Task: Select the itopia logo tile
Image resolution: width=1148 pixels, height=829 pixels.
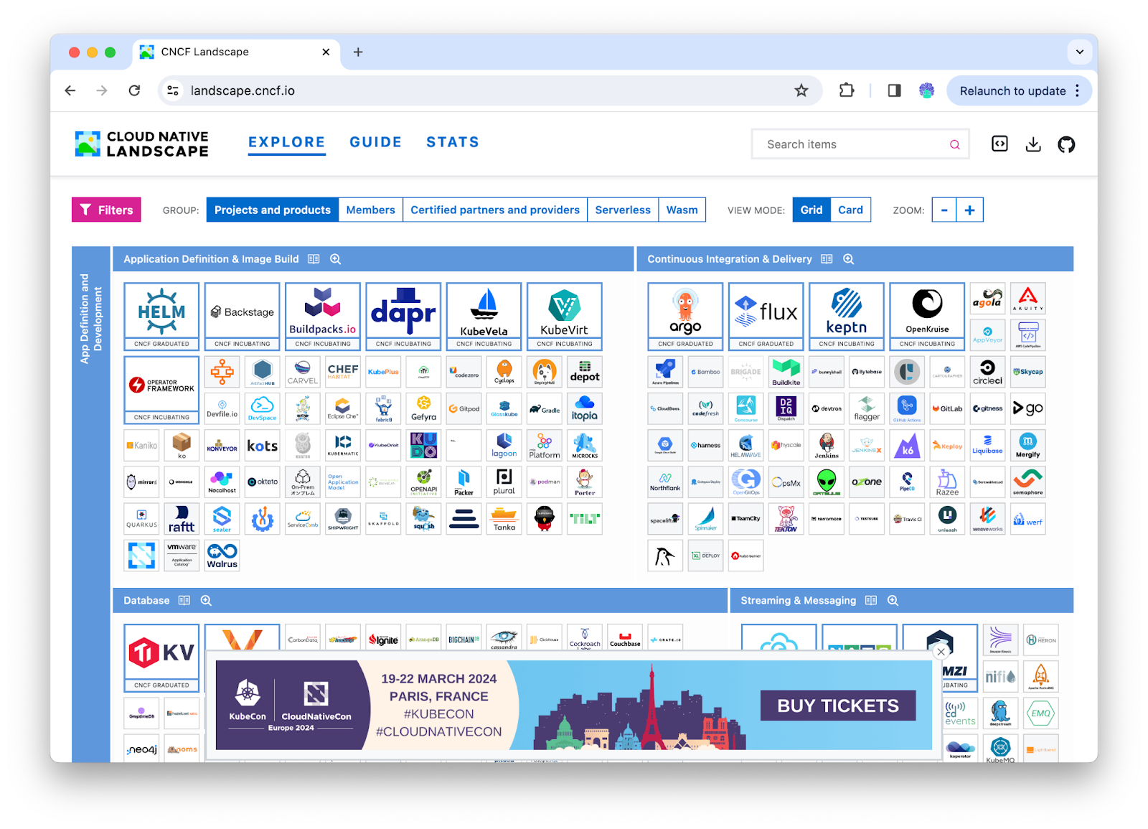Action: pyautogui.click(x=585, y=408)
